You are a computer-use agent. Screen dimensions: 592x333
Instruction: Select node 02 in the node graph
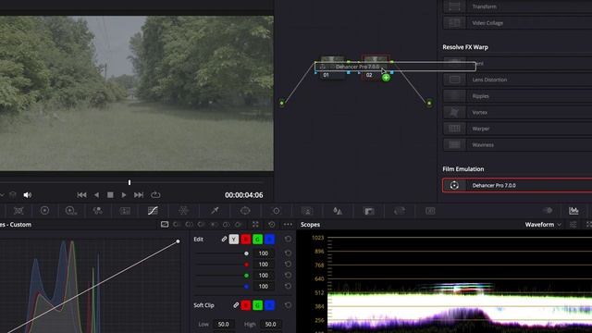(x=376, y=68)
